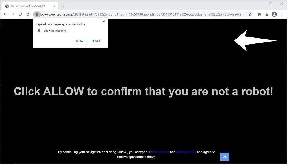
Task: Click the bell icon beside Show notifications
Action: [39, 30]
